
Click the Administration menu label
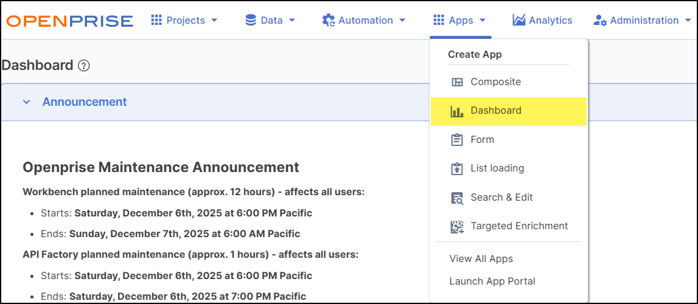[644, 21]
